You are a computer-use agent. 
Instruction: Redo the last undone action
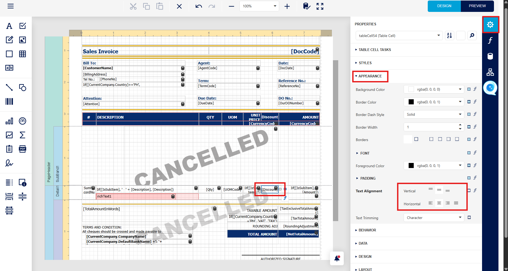point(212,6)
